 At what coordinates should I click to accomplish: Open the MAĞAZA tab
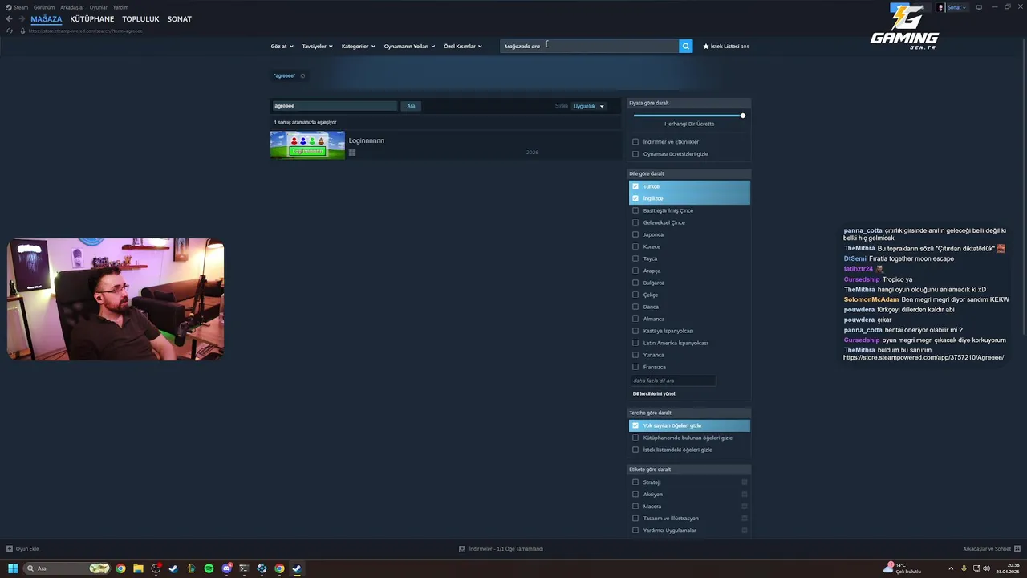pos(46,18)
